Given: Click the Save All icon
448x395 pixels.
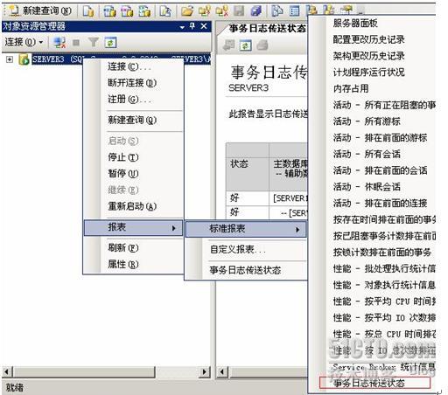Looking at the screenshot, I should (256, 11).
